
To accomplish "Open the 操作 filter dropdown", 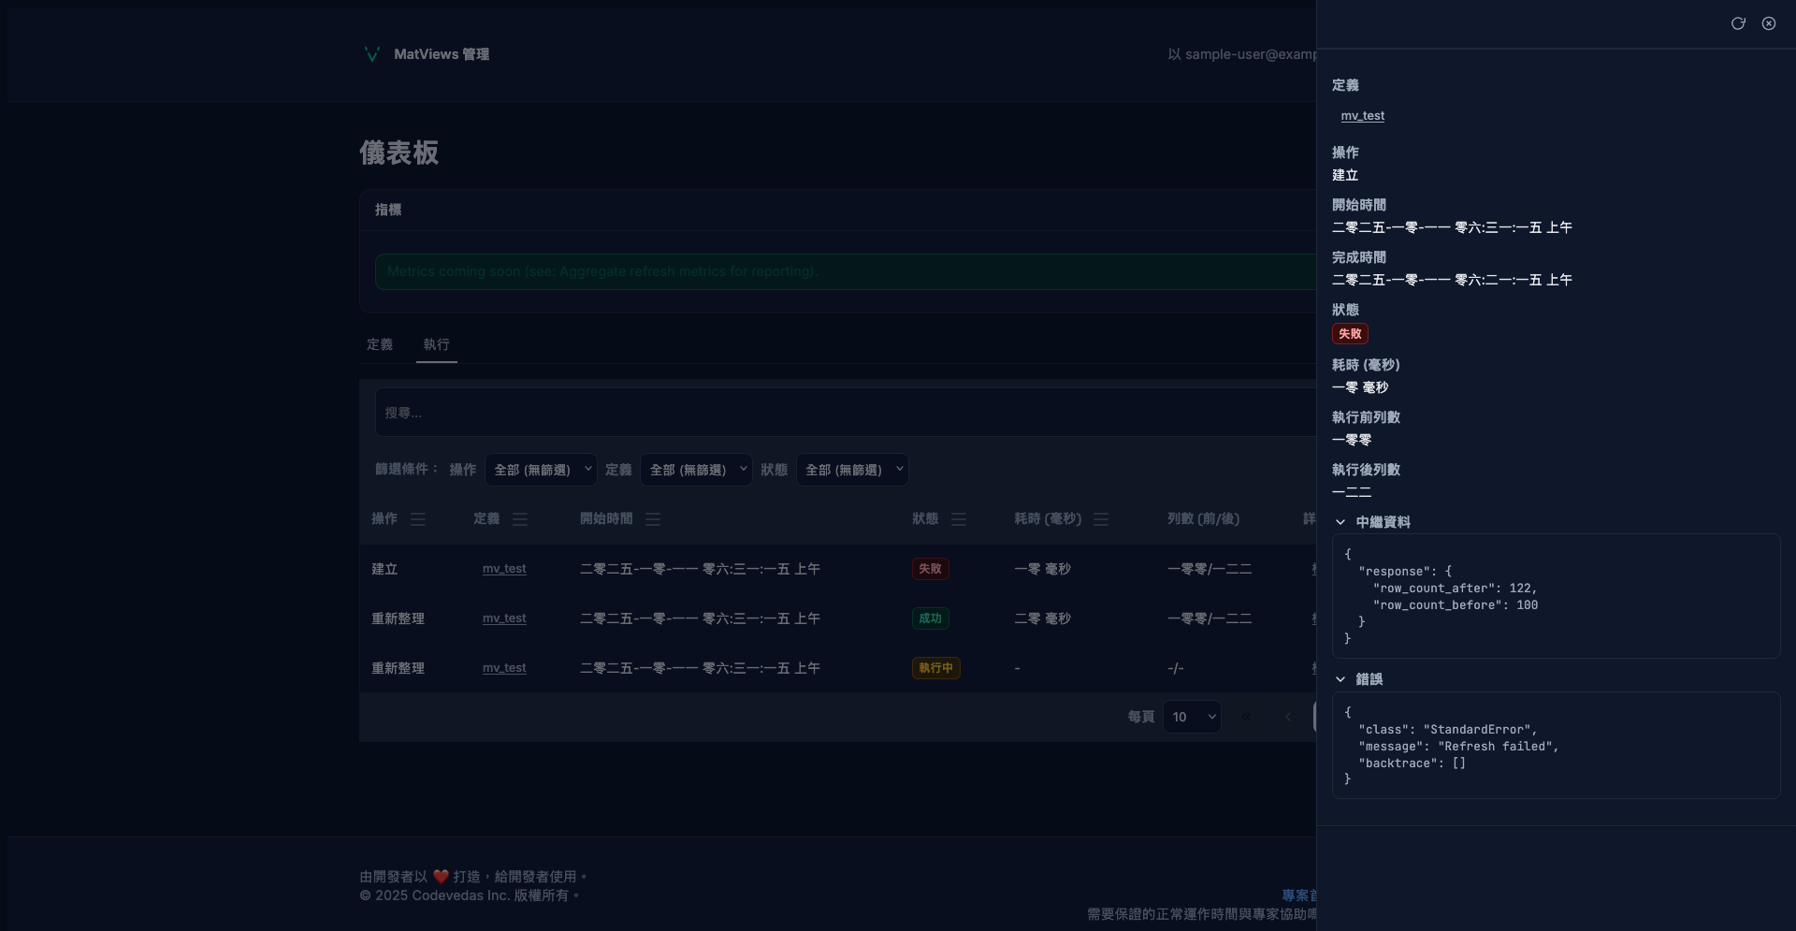I will point(540,470).
